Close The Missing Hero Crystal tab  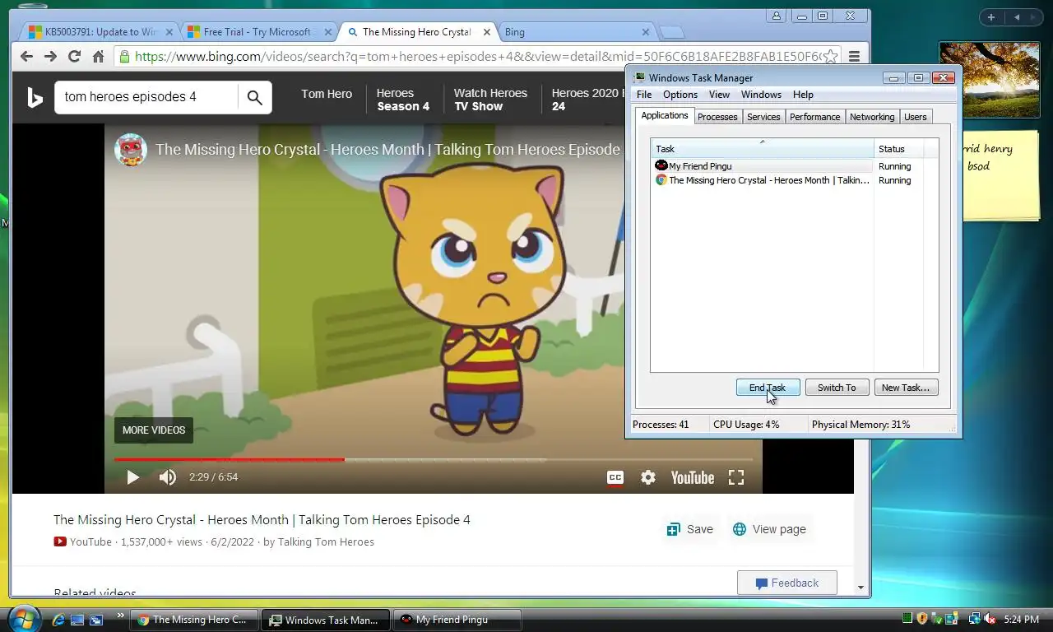tap(486, 32)
